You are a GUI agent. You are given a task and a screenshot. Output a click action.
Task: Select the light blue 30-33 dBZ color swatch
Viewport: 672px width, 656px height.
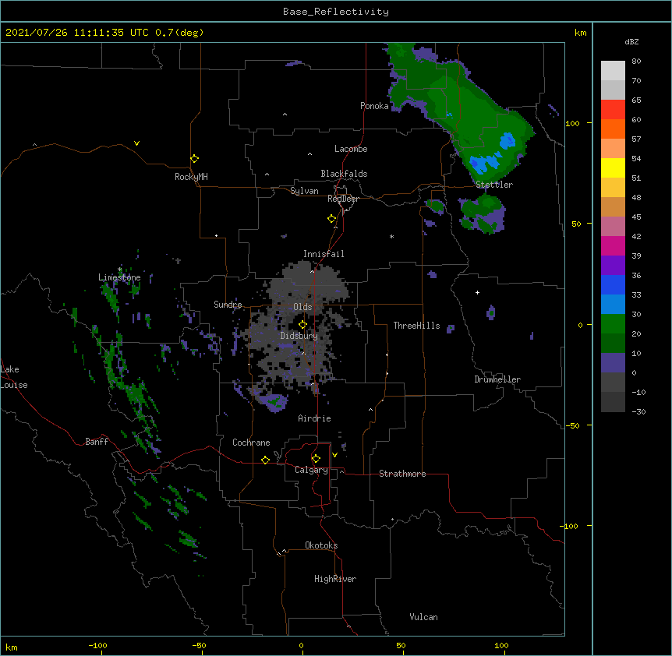click(x=613, y=304)
